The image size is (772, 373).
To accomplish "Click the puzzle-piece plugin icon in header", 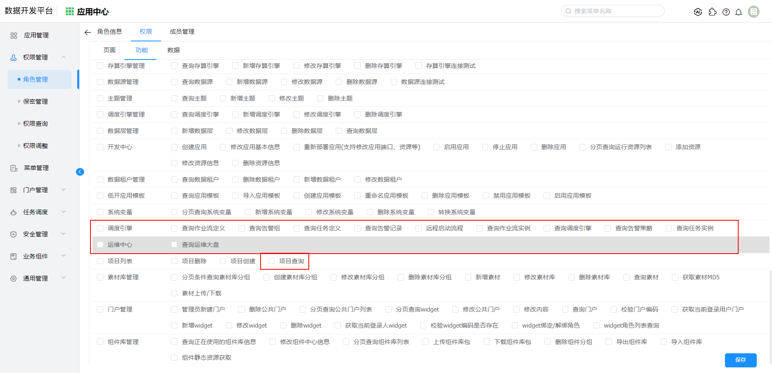I will click(712, 12).
